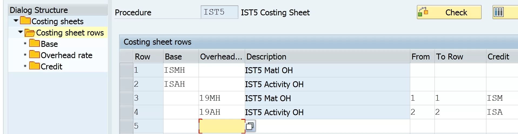Viewport: 518px width, 134px height.
Task: Click the 19AH overhead rate cell
Action: pyautogui.click(x=222, y=112)
